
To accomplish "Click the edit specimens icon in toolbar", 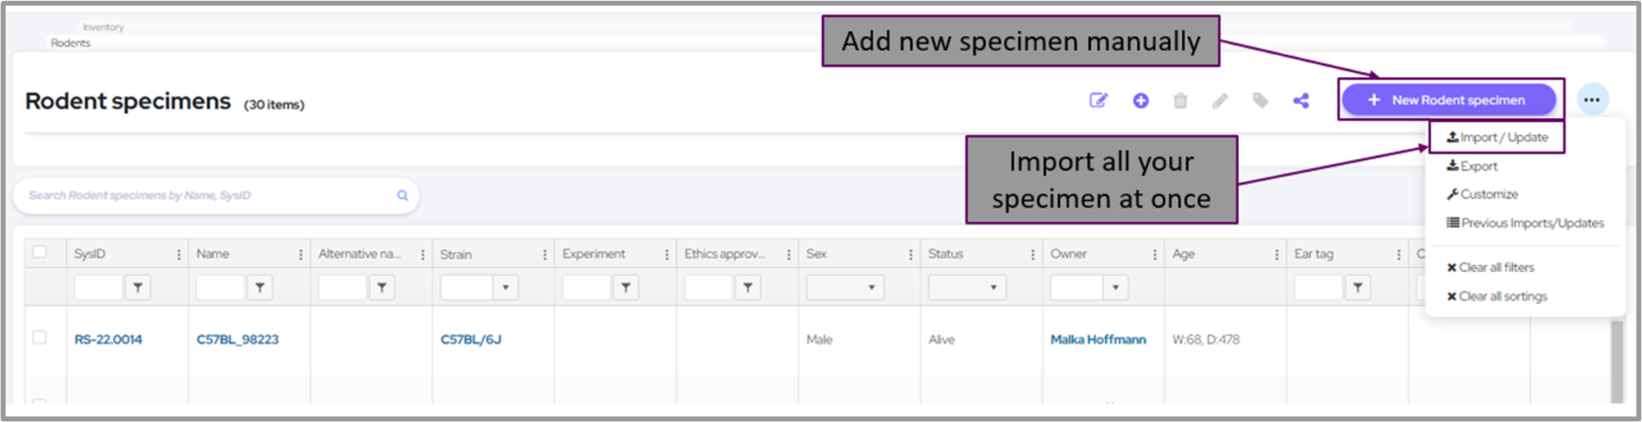I will [1098, 101].
